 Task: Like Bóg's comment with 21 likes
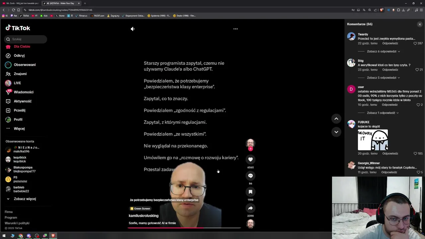pos(417,70)
